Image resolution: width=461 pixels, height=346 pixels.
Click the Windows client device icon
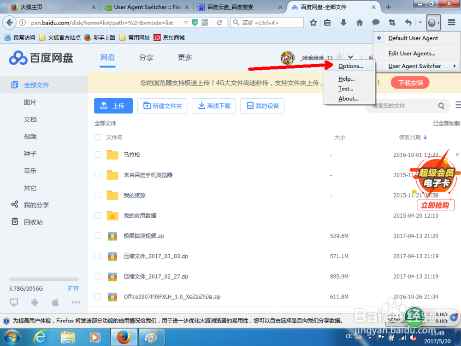[x=14, y=302]
